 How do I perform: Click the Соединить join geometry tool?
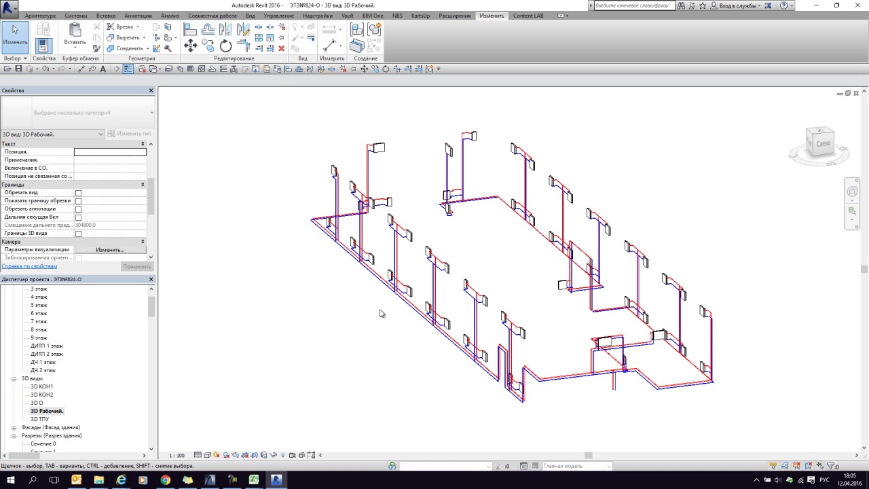[126, 48]
